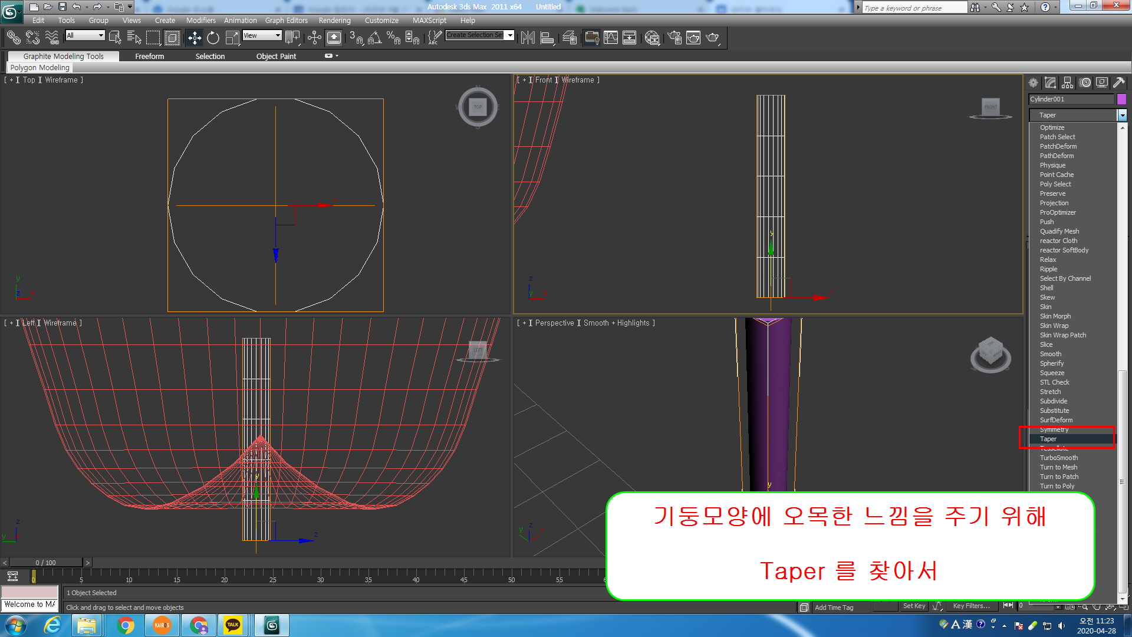1132x637 pixels.
Task: Open the Motion command panel tab
Action: pyautogui.click(x=1085, y=83)
